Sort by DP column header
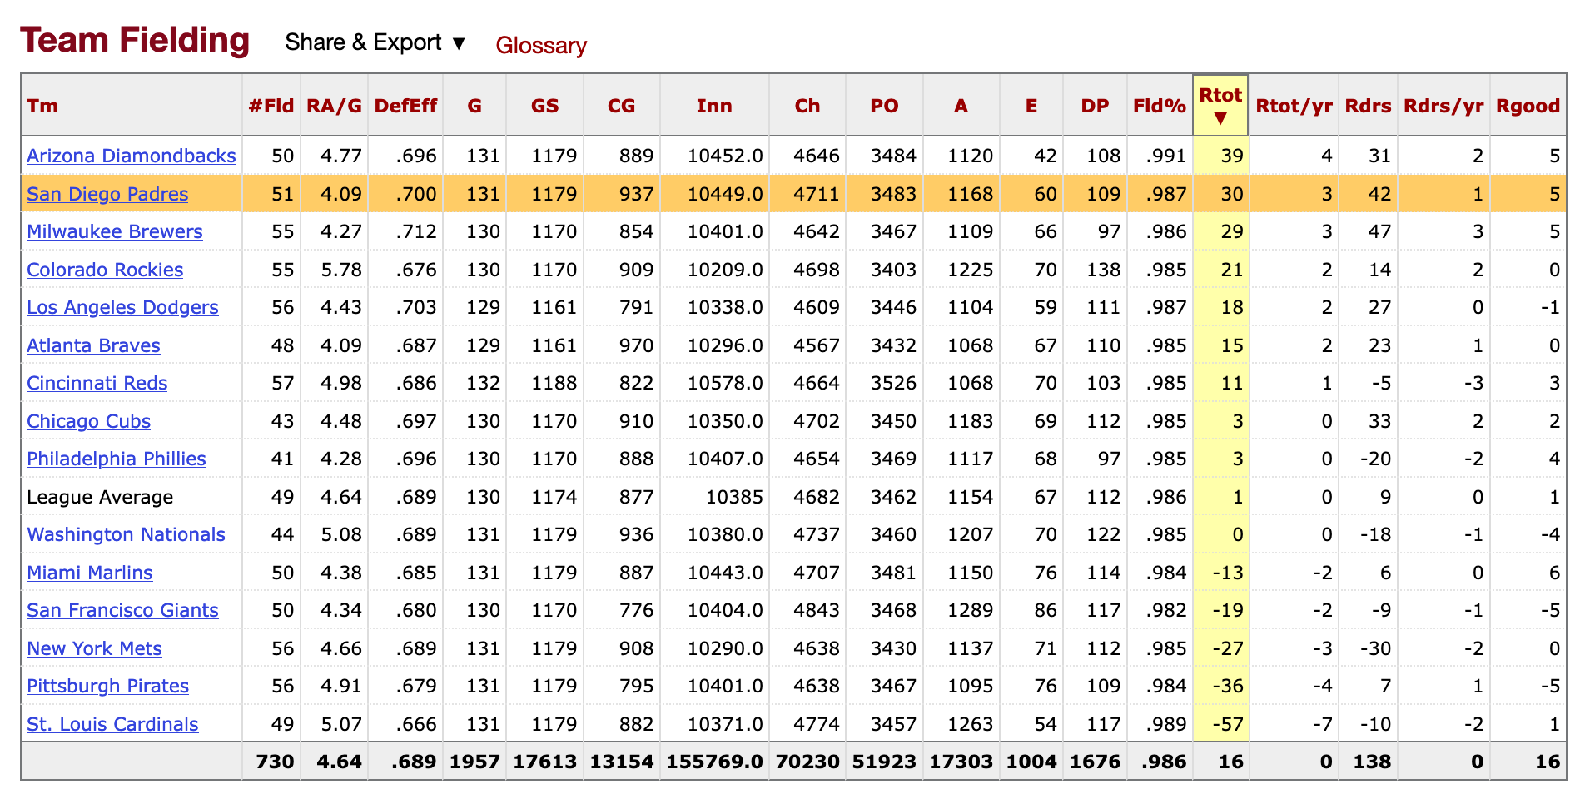The width and height of the screenshot is (1580, 794). pyautogui.click(x=1096, y=106)
